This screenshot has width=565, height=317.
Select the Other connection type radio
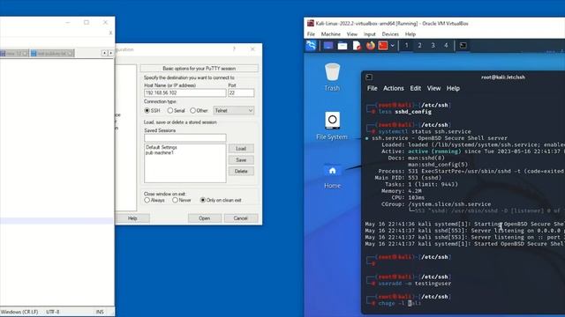(192, 111)
